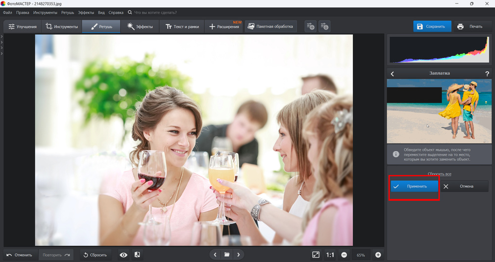Click the fit-to-screen icon

pos(316,255)
